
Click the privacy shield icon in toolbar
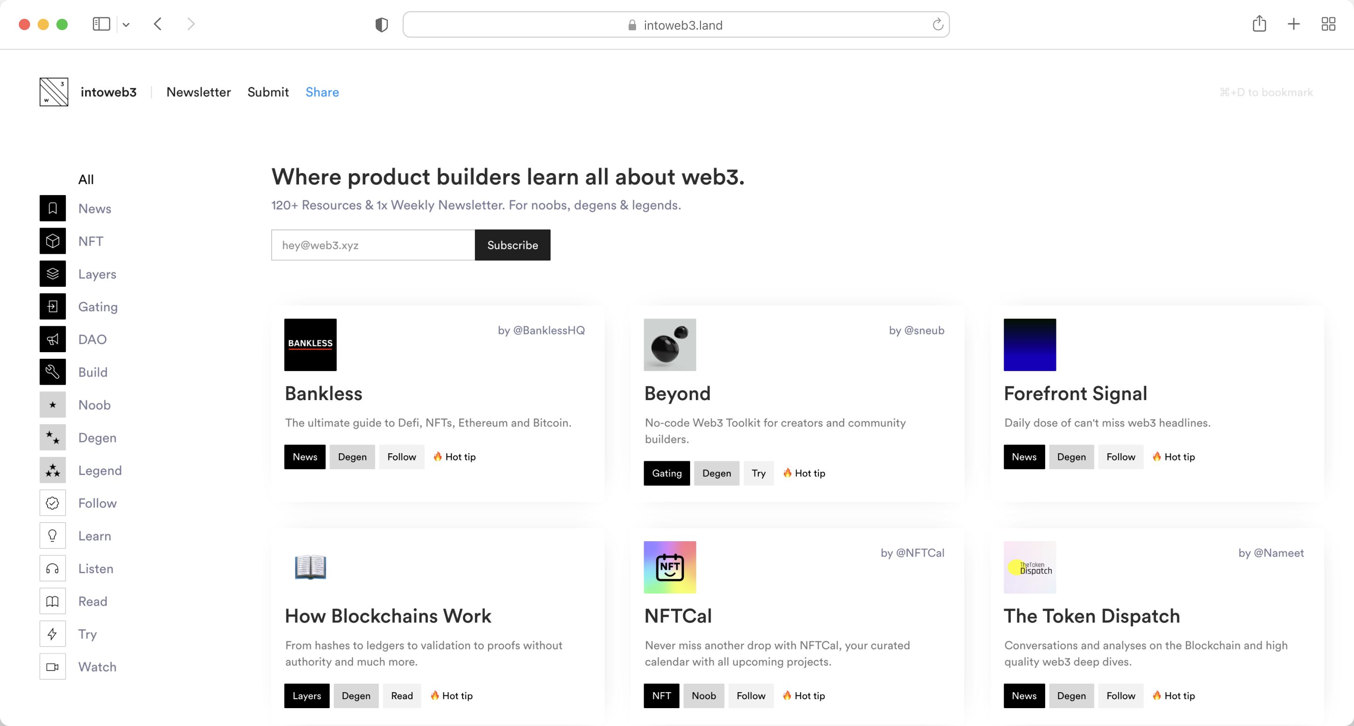click(x=382, y=25)
